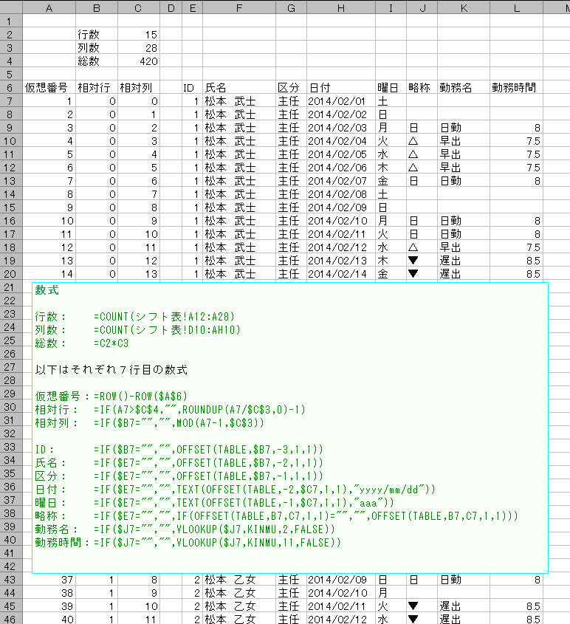Click the 略称 nested IF formula line
This screenshot has width=570, height=624.
[276, 516]
